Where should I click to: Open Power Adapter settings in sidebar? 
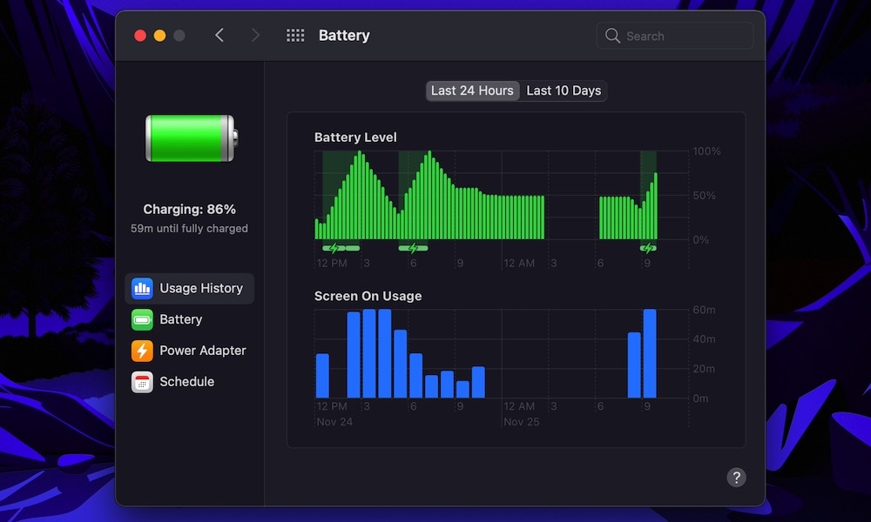coord(189,351)
